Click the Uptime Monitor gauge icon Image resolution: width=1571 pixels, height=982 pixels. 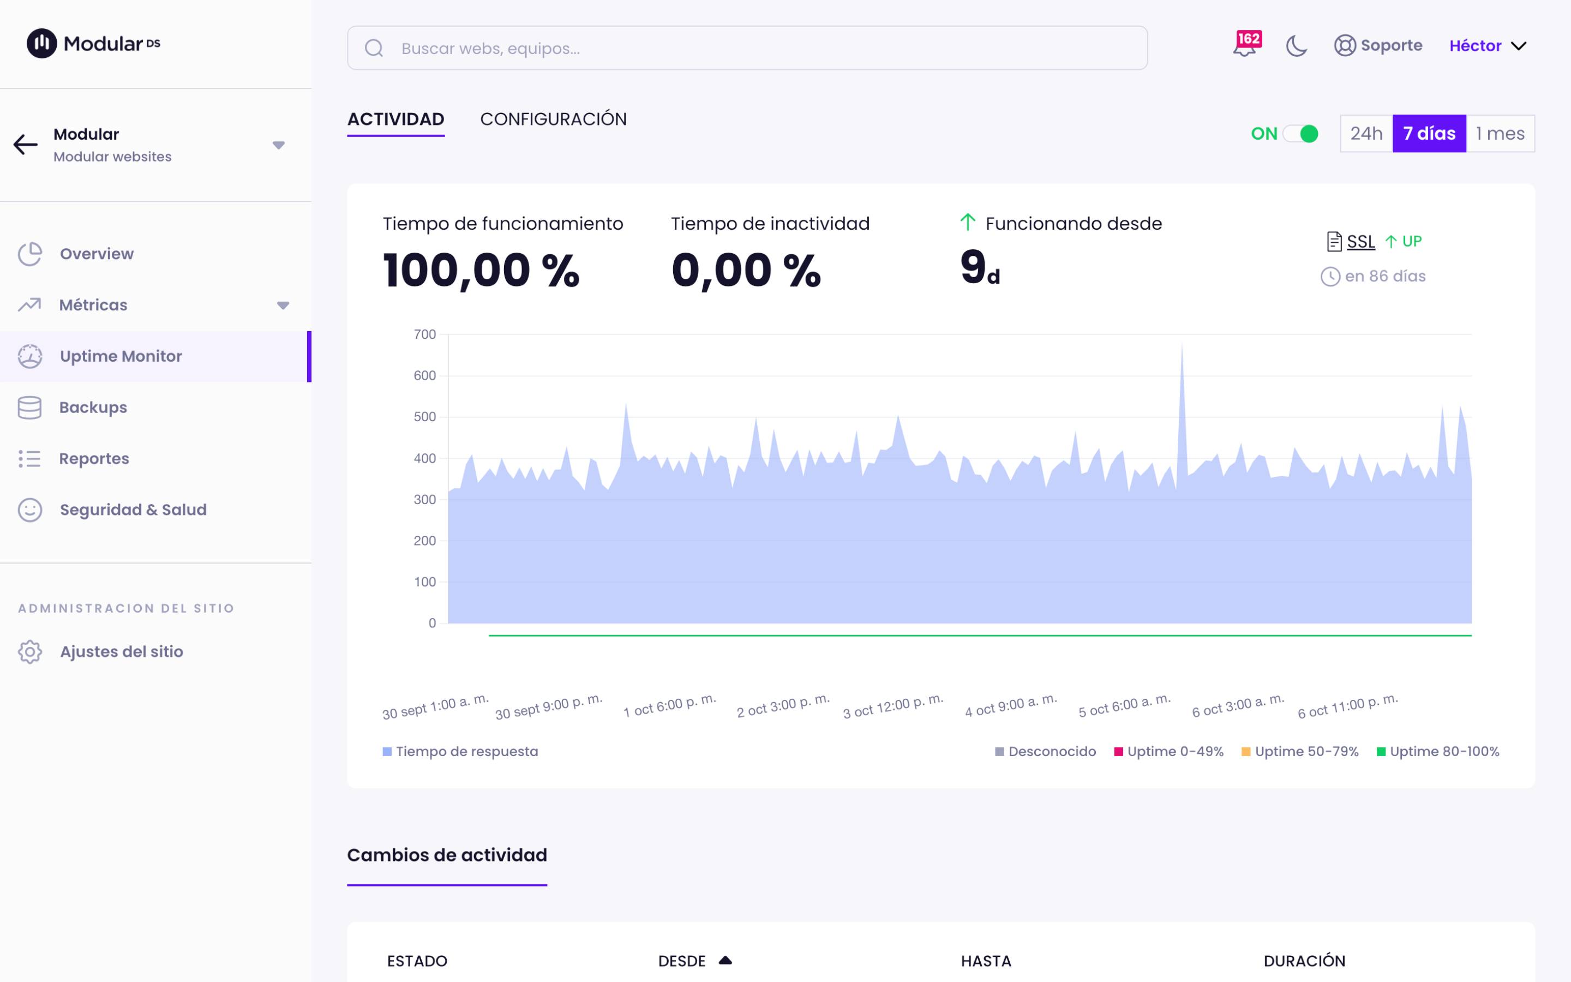pyautogui.click(x=30, y=356)
